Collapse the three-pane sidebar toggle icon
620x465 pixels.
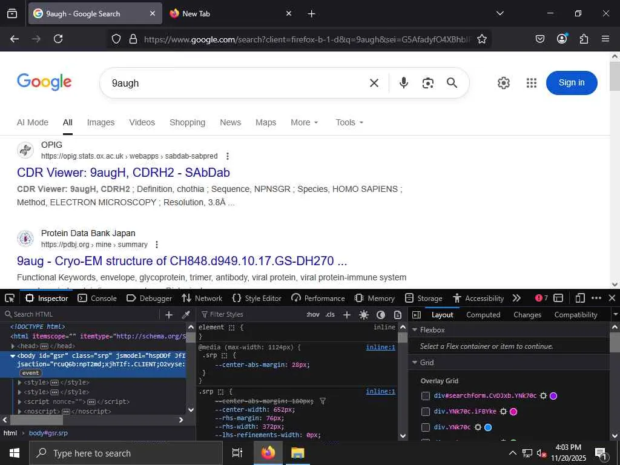[417, 315]
